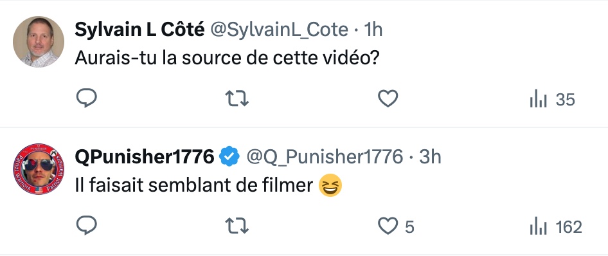Image resolution: width=608 pixels, height=256 pixels.
Task: Retweet QPunisher1776's tweet
Action: [x=237, y=225]
